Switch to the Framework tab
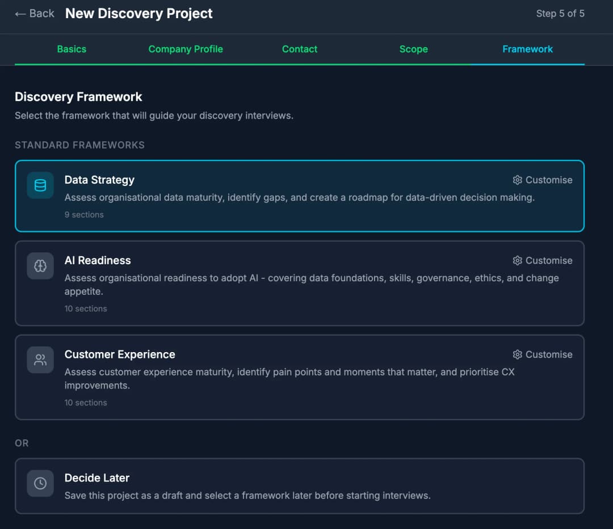The image size is (613, 529). tap(527, 49)
